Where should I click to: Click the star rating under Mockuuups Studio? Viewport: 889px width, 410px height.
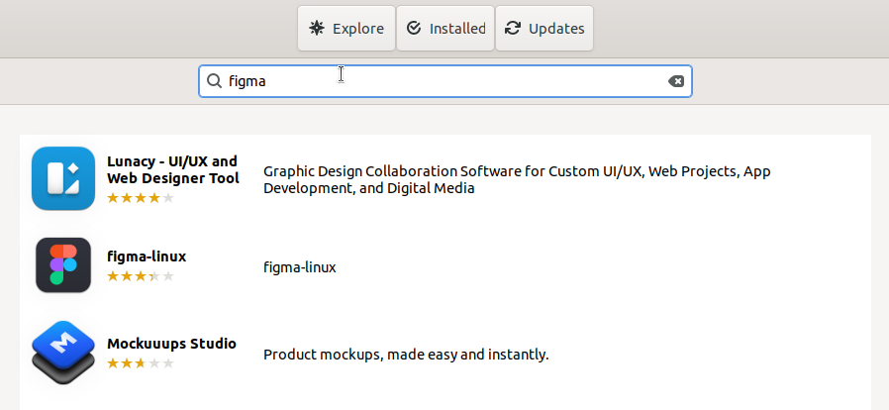click(140, 362)
